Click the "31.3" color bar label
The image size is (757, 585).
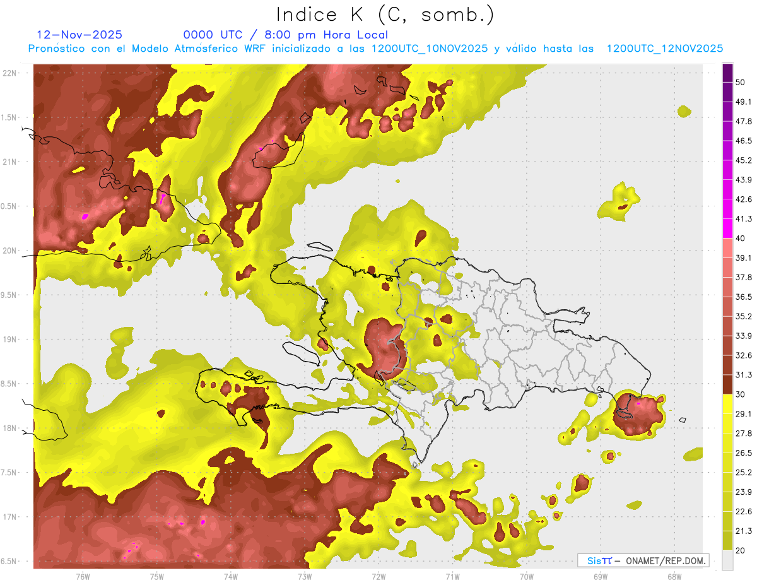744,375
